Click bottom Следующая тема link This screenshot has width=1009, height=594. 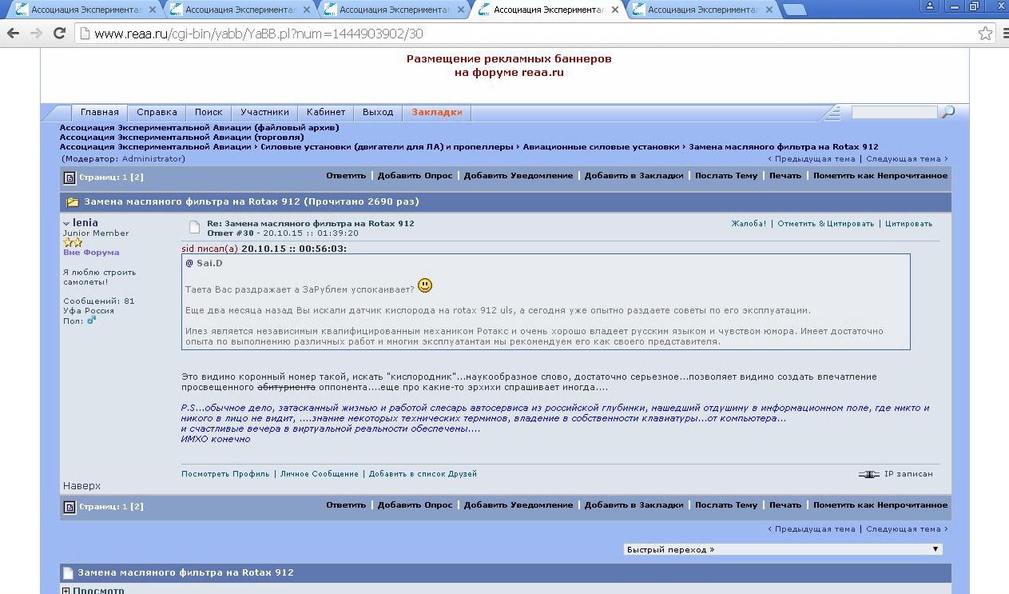pyautogui.click(x=904, y=529)
